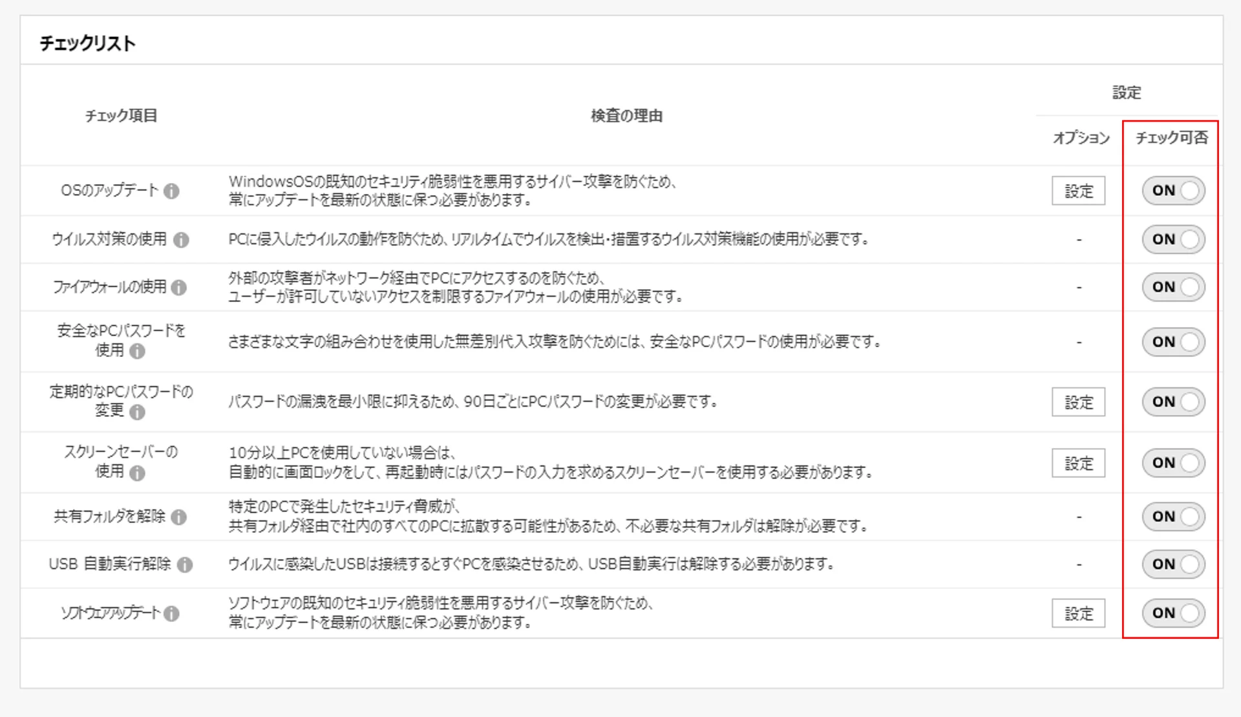Show info for ソフトウェアアップデート
This screenshot has width=1241, height=717.
(x=171, y=614)
